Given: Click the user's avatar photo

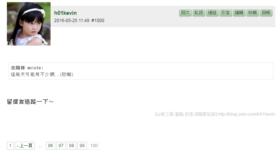Looking at the screenshot, I should pos(29,24).
